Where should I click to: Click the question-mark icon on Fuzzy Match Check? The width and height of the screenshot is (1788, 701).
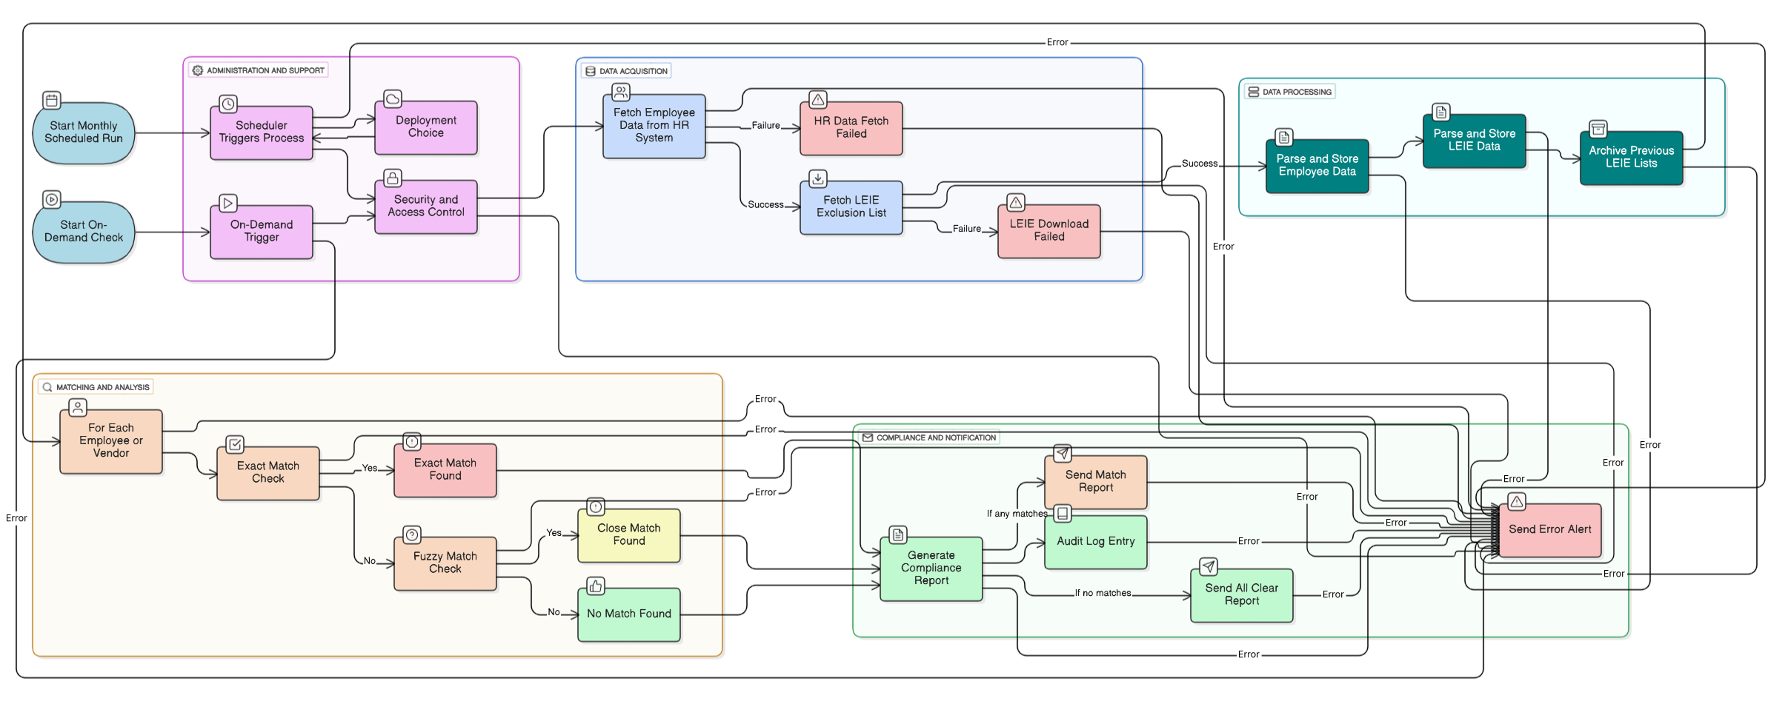tap(412, 534)
